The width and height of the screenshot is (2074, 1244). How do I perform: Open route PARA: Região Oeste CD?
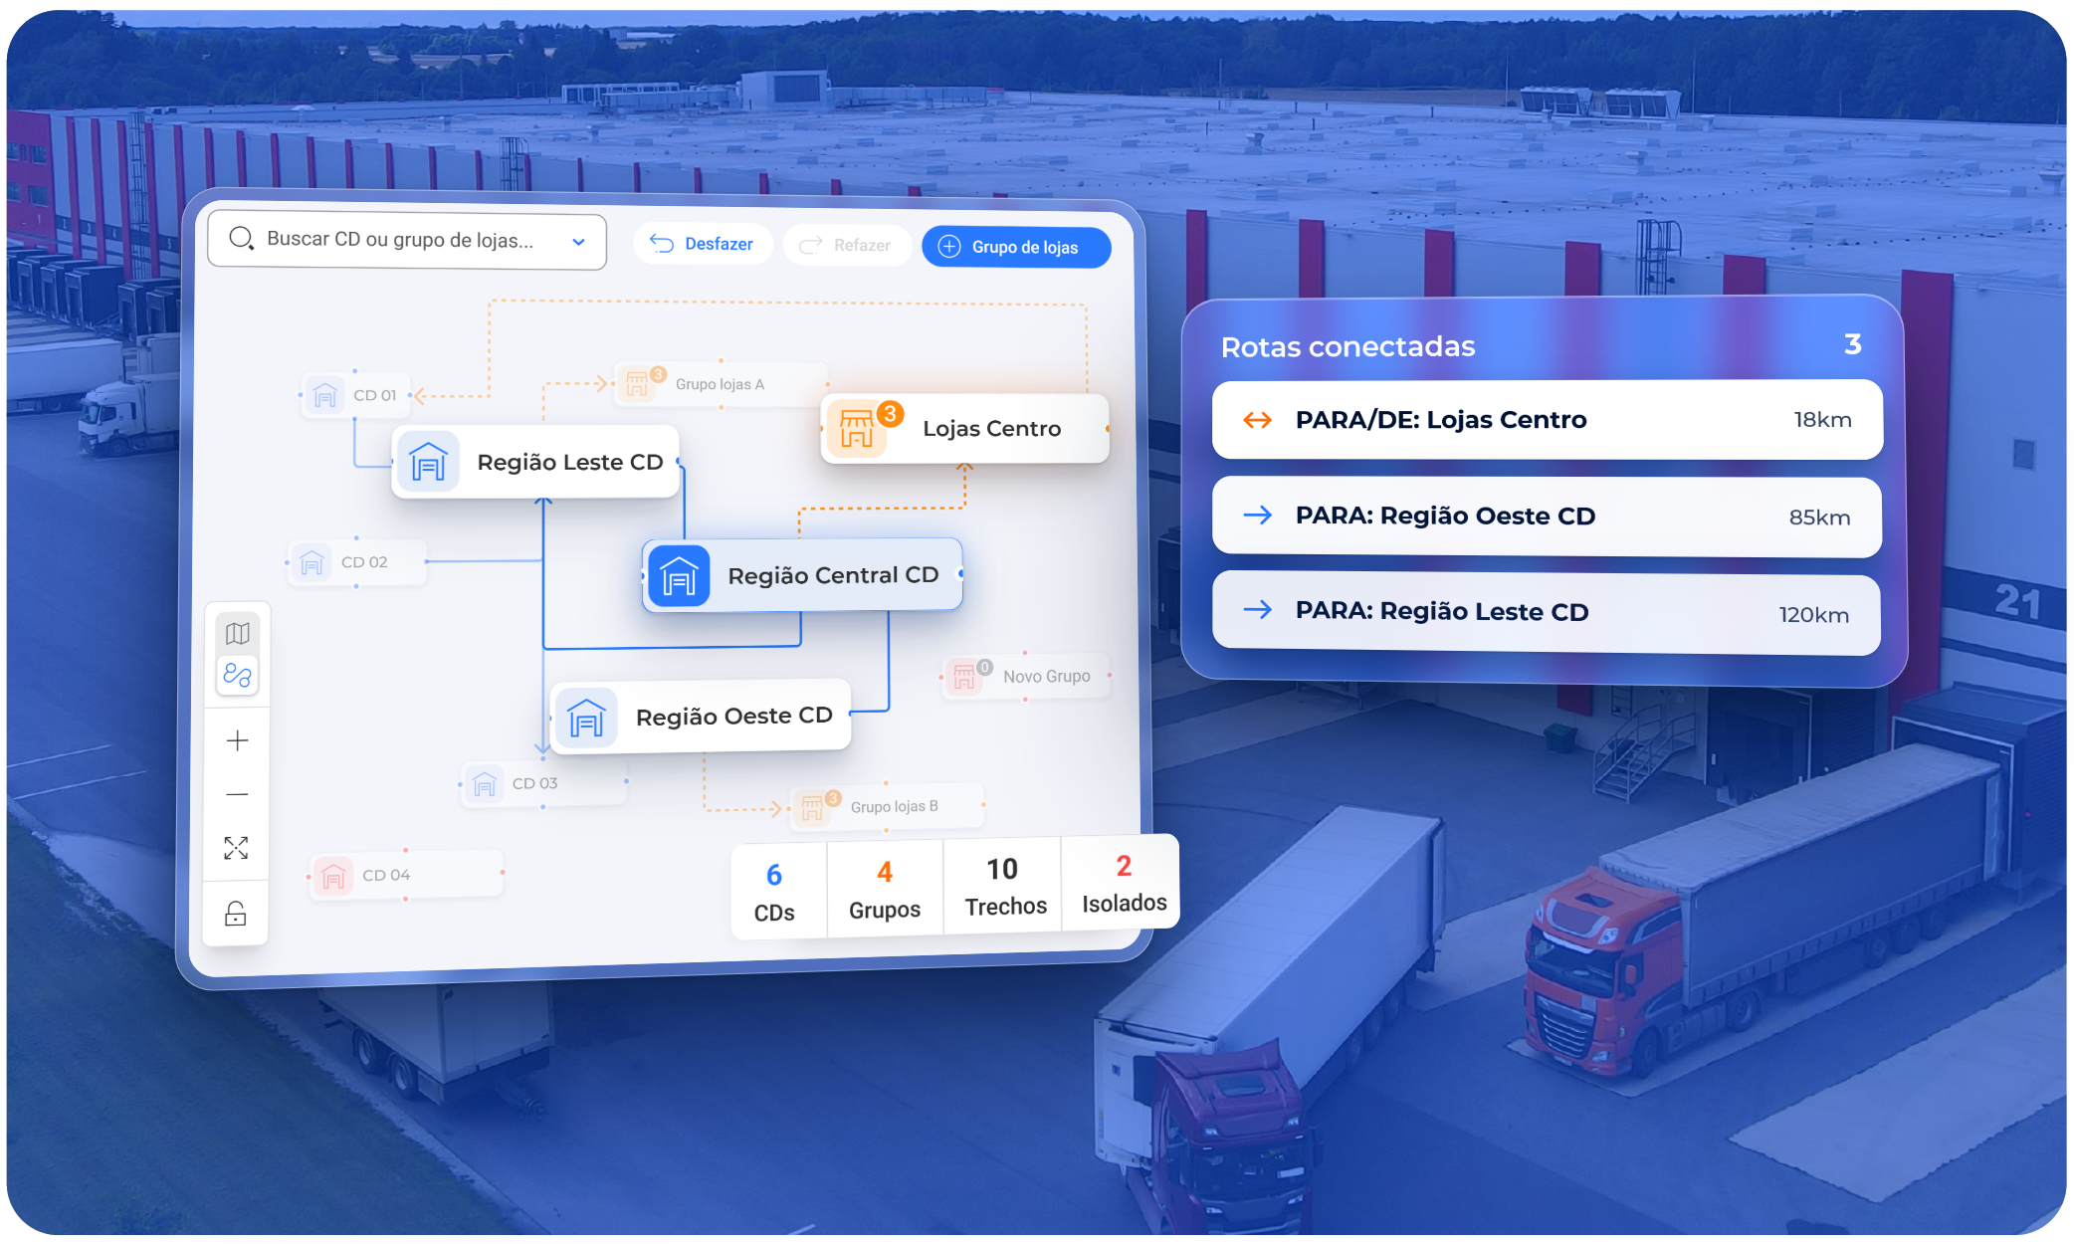pyautogui.click(x=1548, y=517)
